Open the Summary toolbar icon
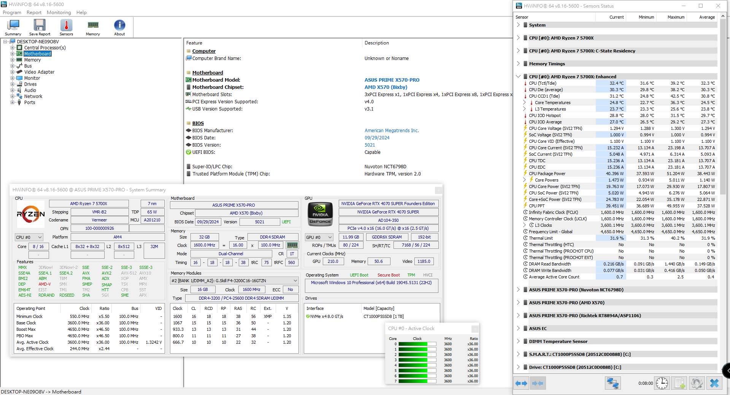730x395 pixels. click(13, 27)
